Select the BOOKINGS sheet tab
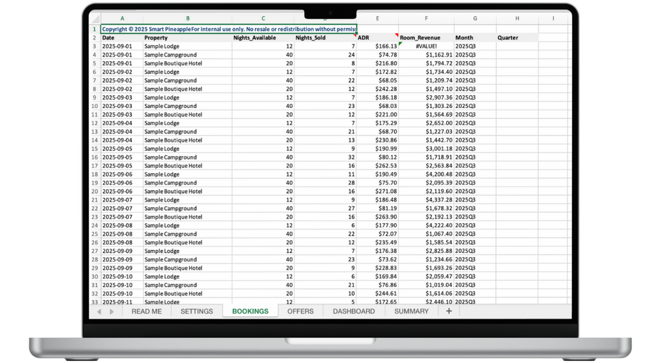Image resolution: width=646 pixels, height=363 pixels. tap(250, 312)
